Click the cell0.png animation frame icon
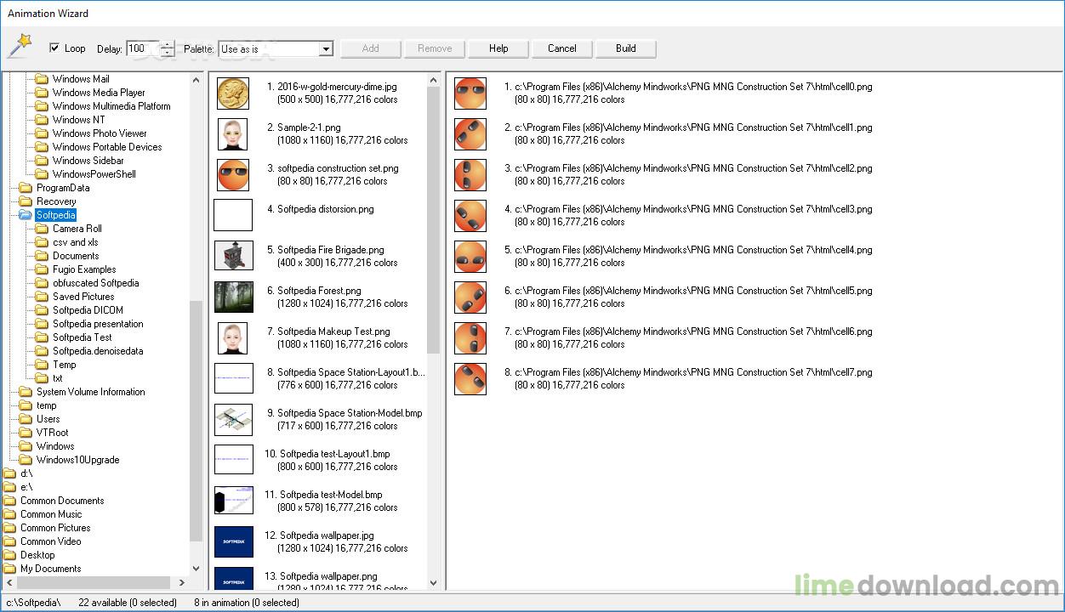Viewport: 1065px width, 612px height. [470, 93]
